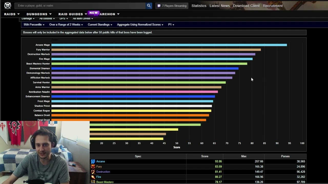
Task: Open the DPS dropdown
Action: [x=64, y=18]
